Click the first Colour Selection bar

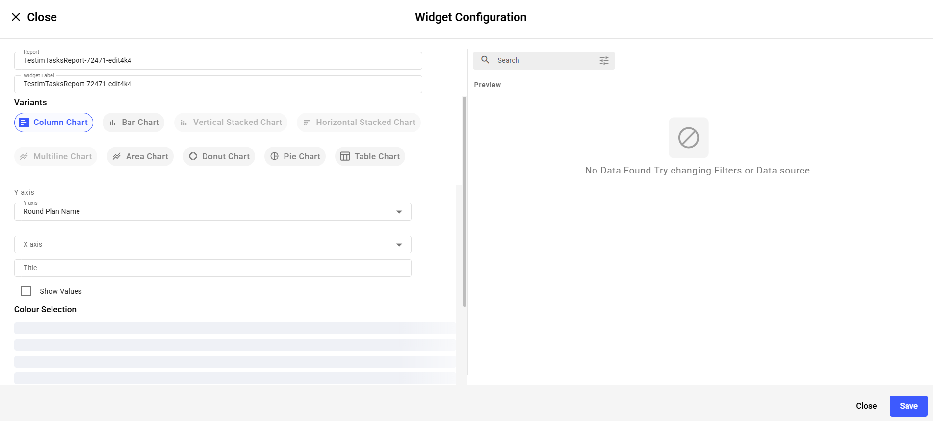pyautogui.click(x=234, y=328)
